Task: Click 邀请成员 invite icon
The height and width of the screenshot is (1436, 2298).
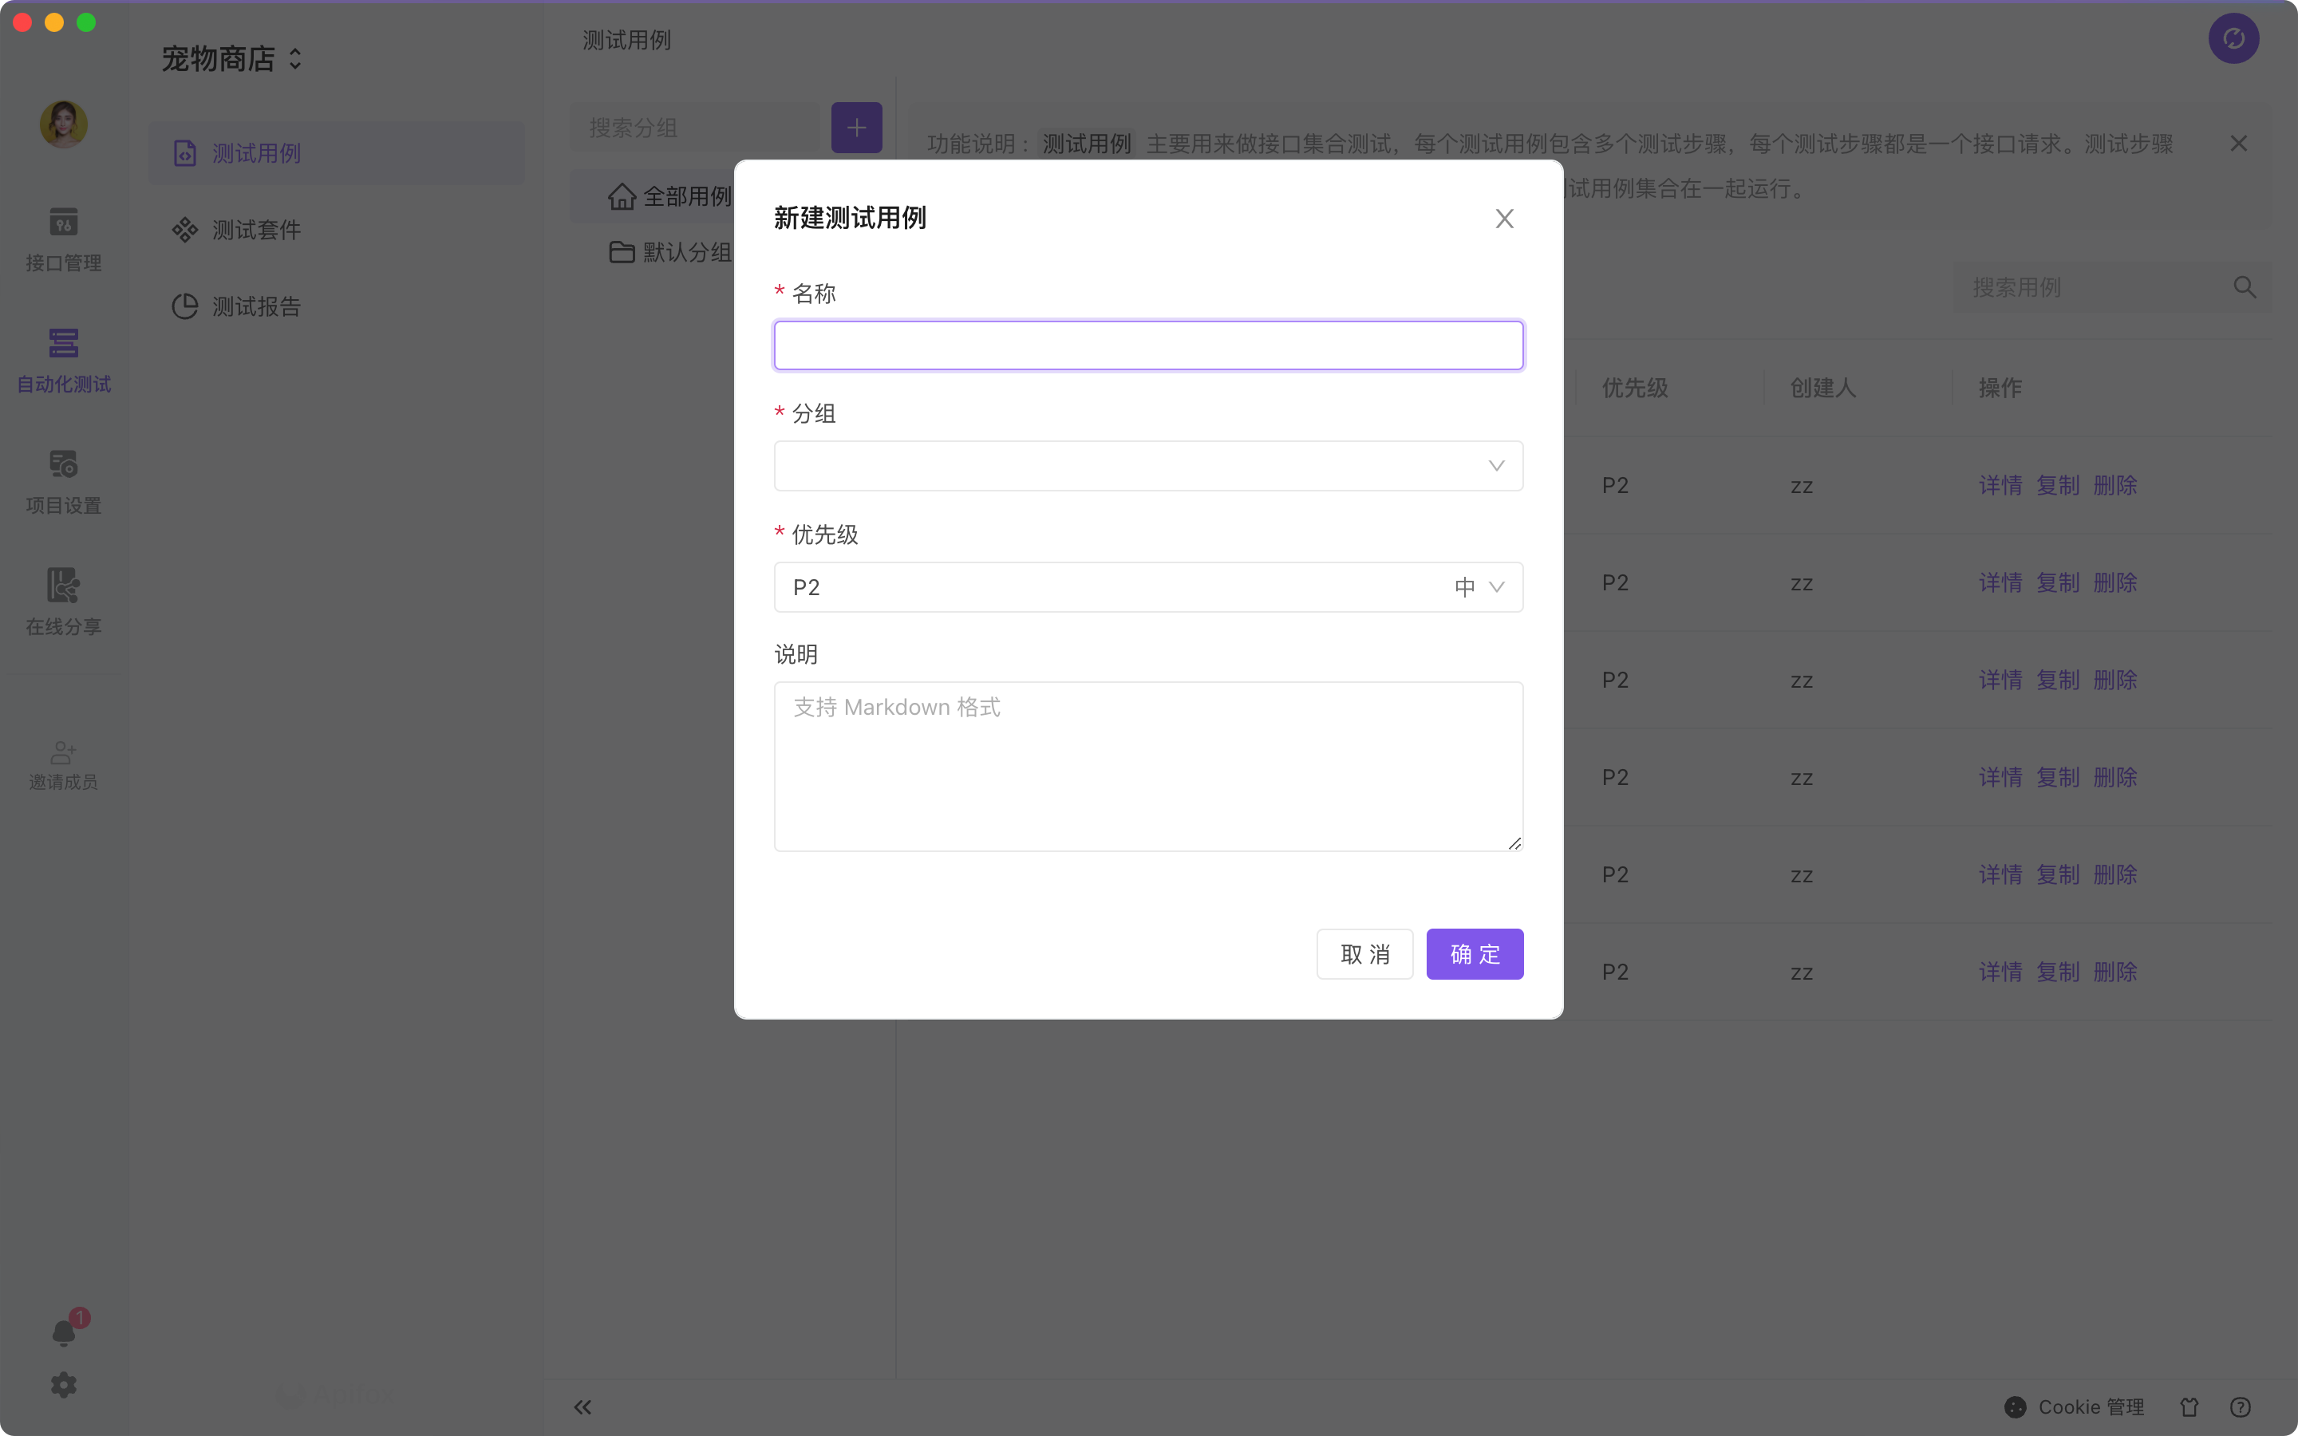Action: tap(64, 764)
